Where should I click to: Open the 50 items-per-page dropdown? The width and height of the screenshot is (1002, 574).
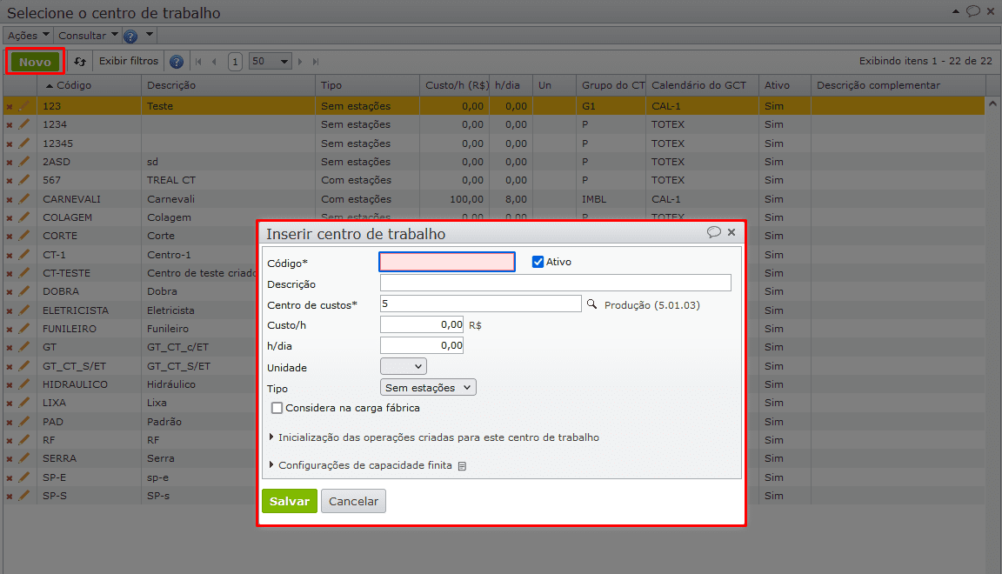coord(271,62)
